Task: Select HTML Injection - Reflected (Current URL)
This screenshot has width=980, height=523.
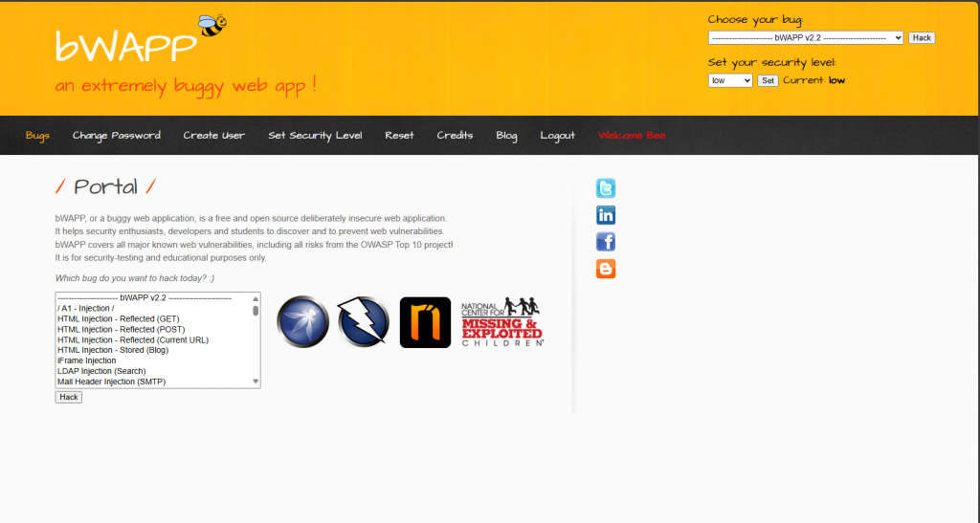Action: tap(154, 340)
